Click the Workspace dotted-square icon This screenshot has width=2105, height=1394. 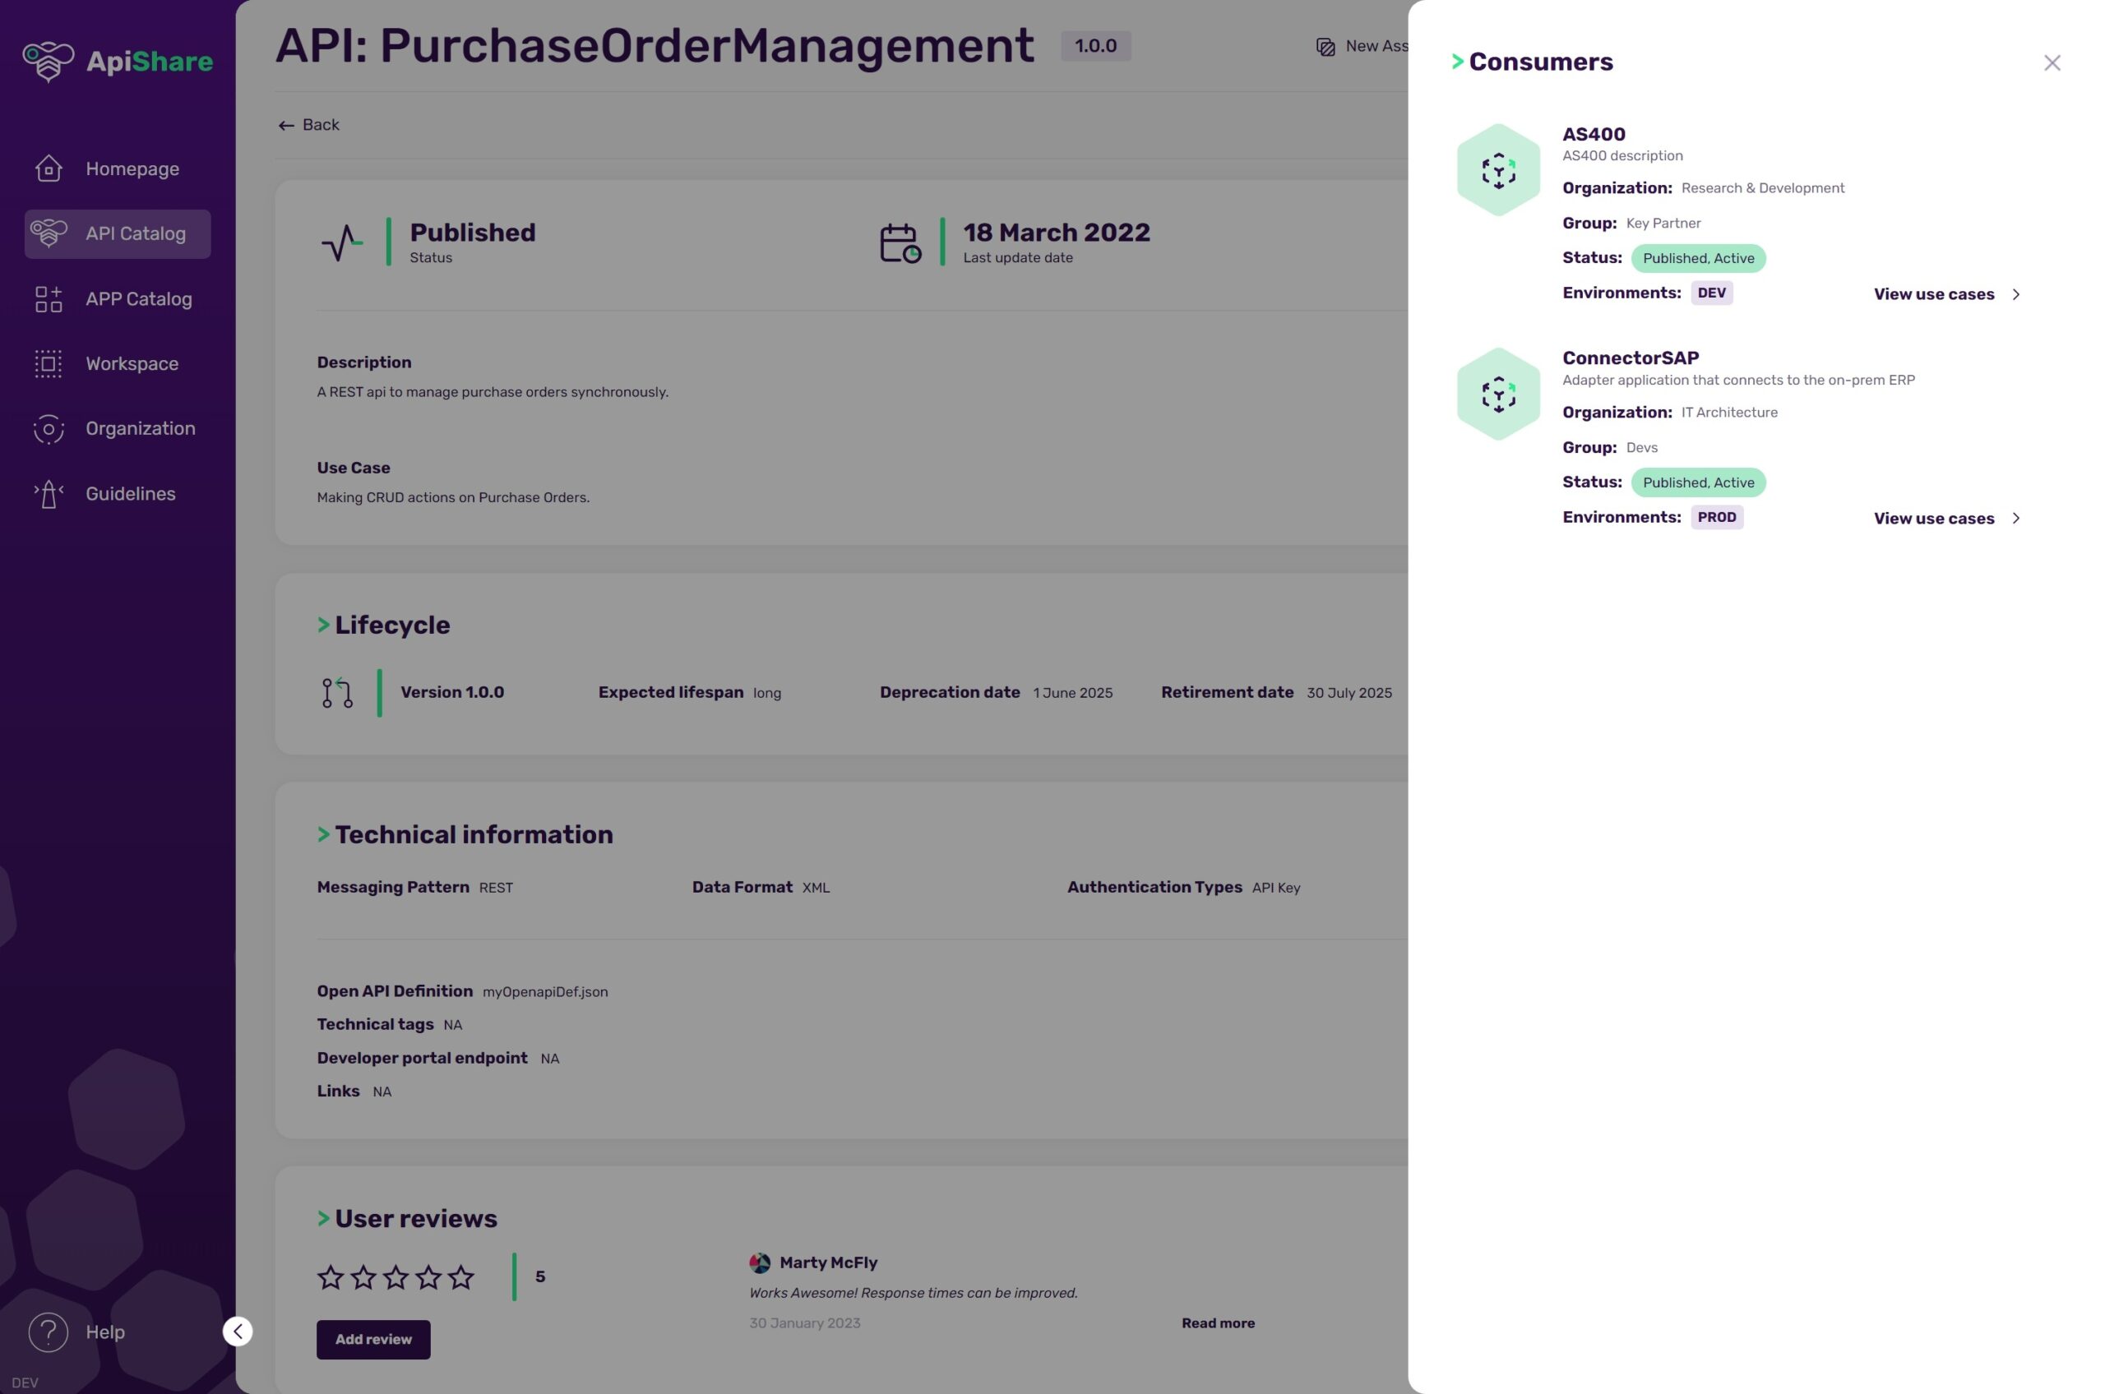click(x=48, y=363)
